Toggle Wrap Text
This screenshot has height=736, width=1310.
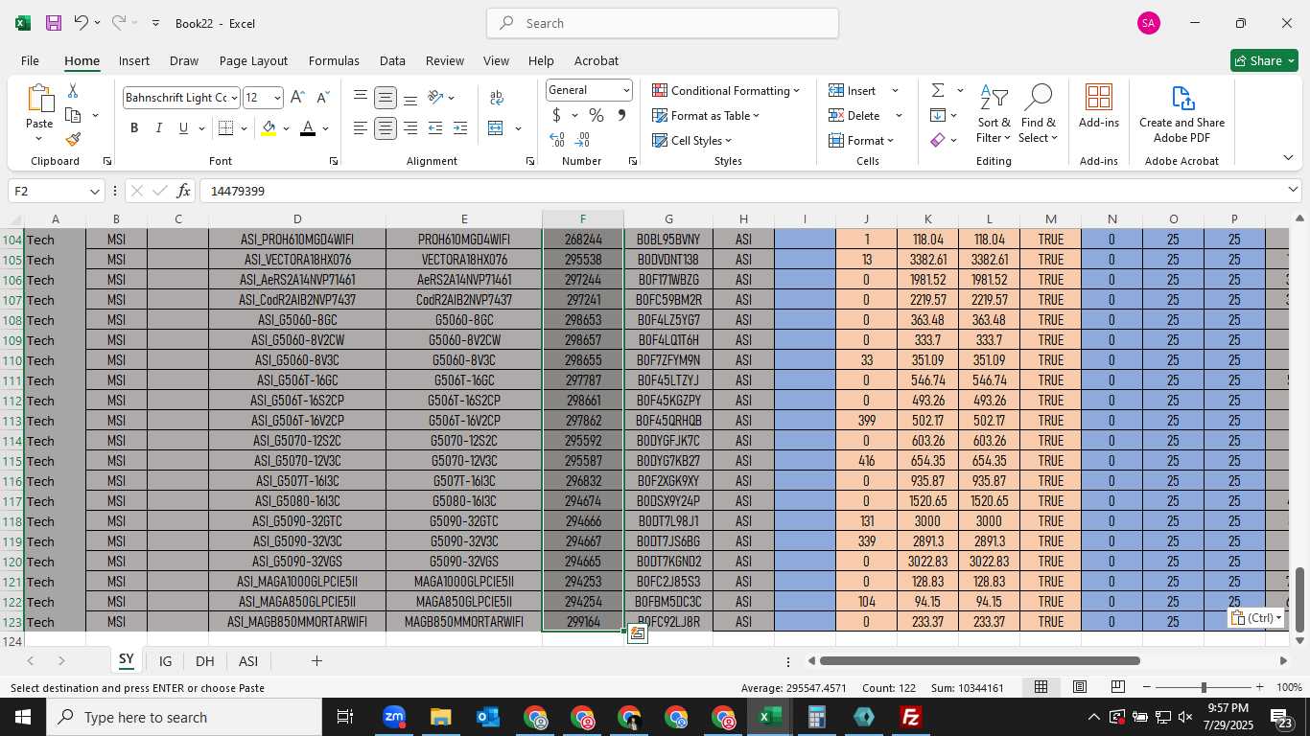pyautogui.click(x=497, y=98)
